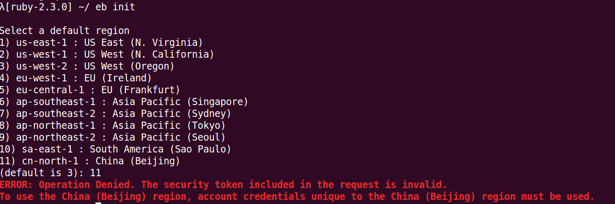Select the cn-north-1 Beijing region line
The image size is (615, 204).
[x=90, y=161]
